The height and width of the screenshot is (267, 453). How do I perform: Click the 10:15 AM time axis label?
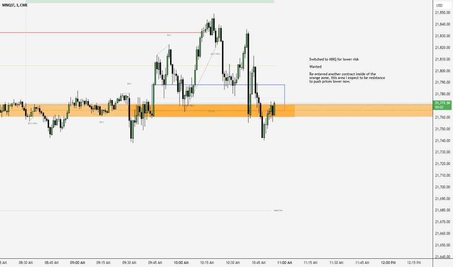tap(207, 263)
